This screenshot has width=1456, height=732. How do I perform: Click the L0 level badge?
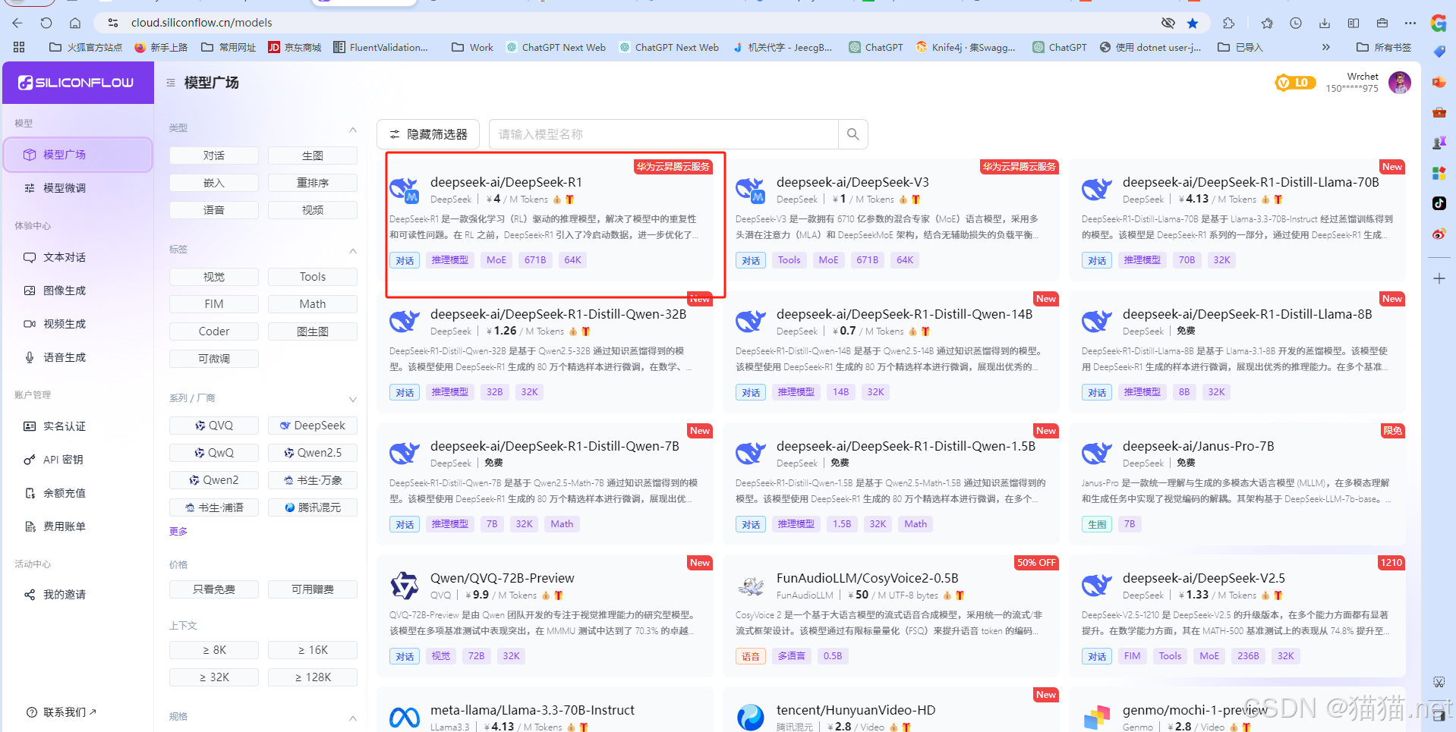click(1295, 83)
